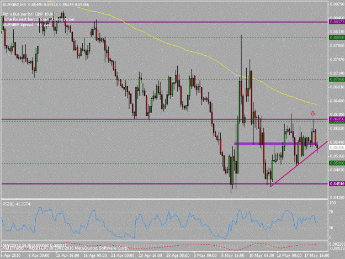Click the MACD(12,26,9) indicator label

click(x=35, y=245)
